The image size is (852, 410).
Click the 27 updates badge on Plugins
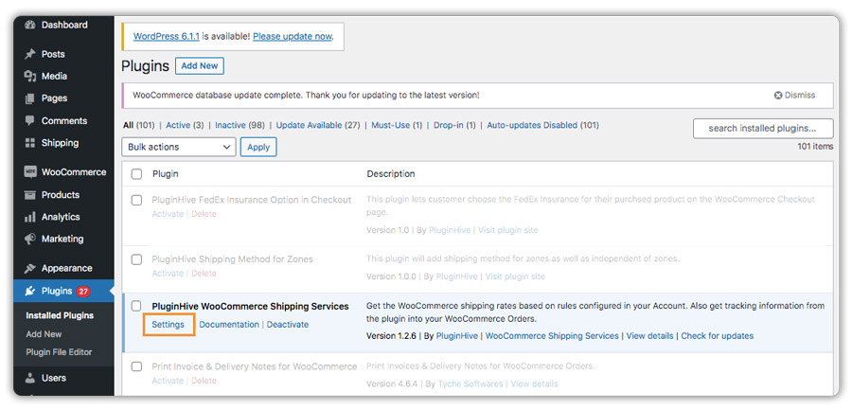coord(83,292)
